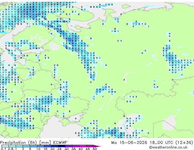Click the over-50 mm arrow tip of legend

[97, 146]
